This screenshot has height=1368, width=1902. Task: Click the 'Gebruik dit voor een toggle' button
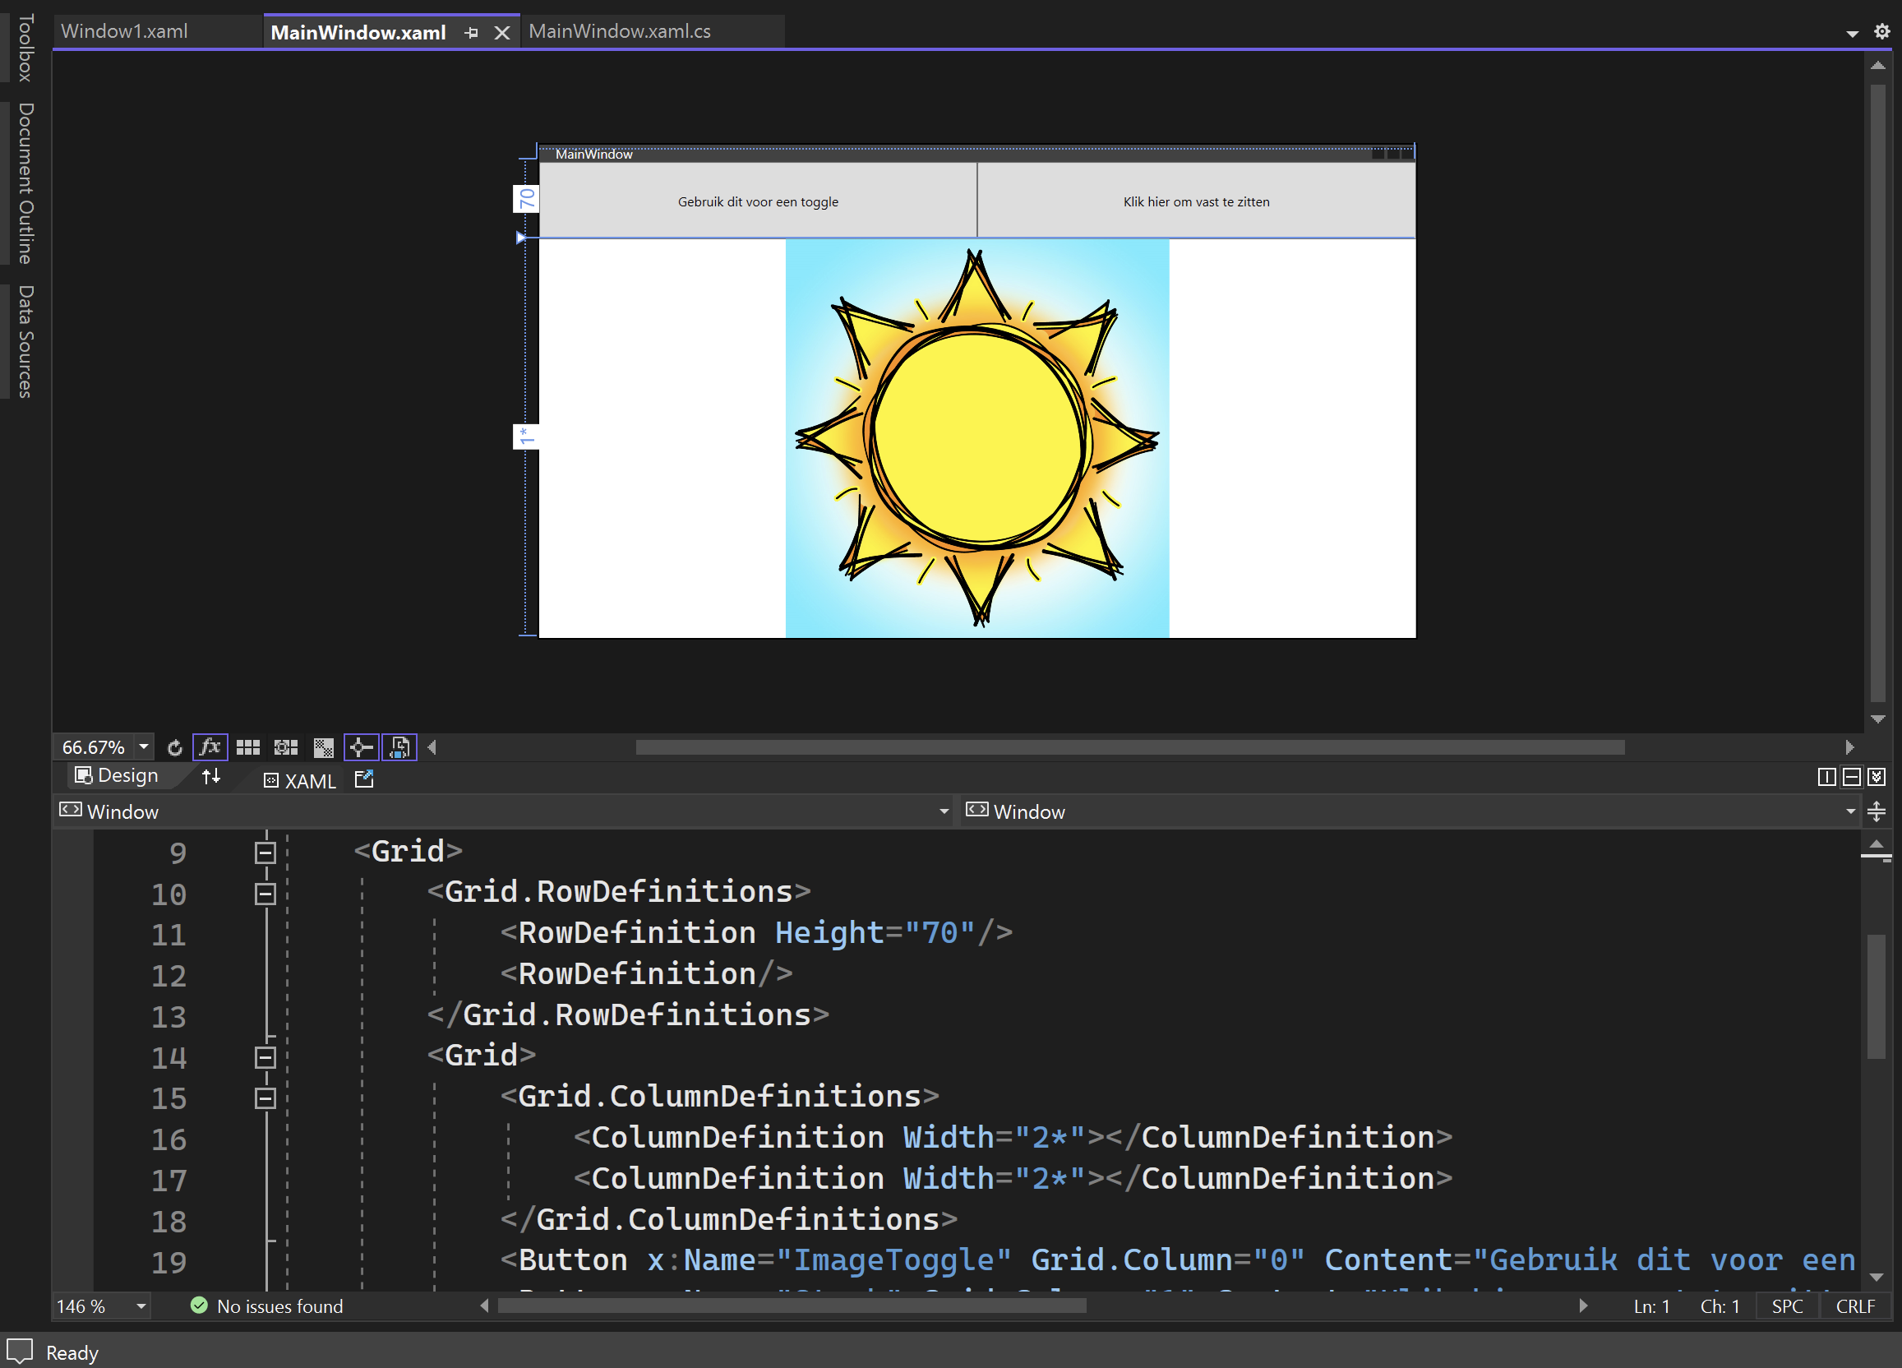click(x=757, y=201)
